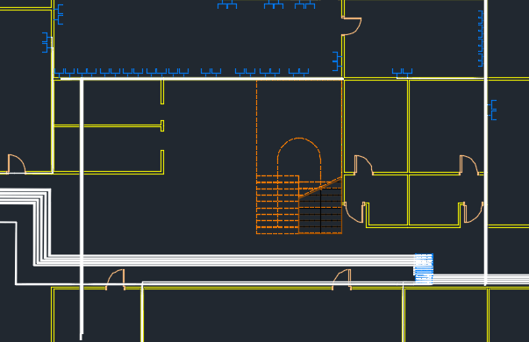Select the blue terminal block ending the cable bundle

[424, 269]
